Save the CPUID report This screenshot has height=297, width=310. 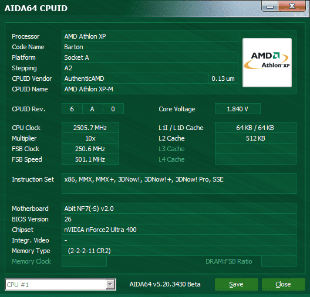tap(236, 284)
